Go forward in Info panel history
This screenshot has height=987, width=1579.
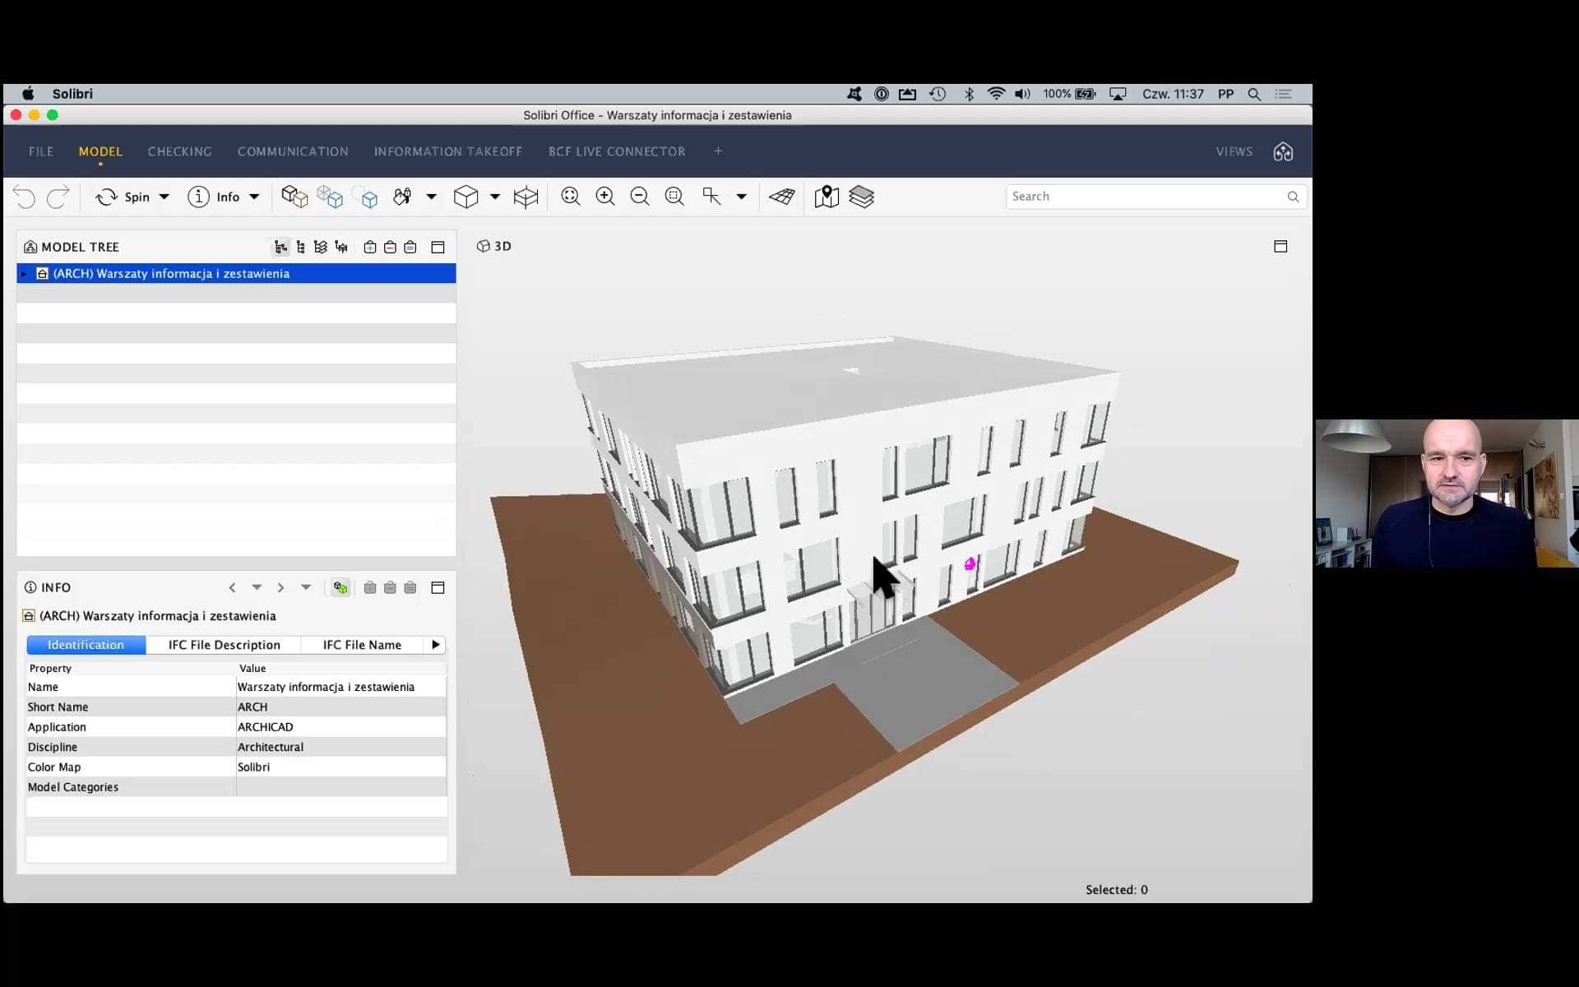click(x=280, y=587)
